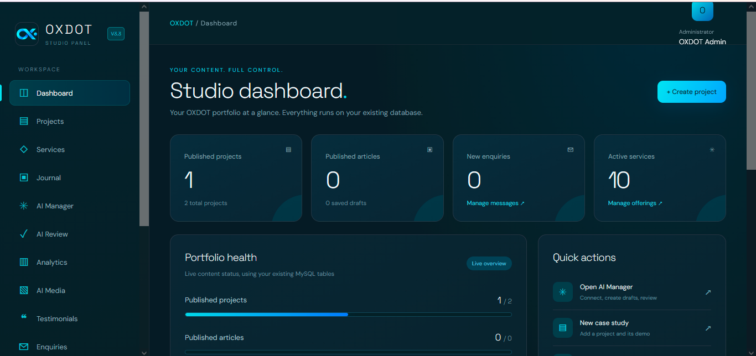The image size is (756, 356).
Task: Click the '0 saved drafts' text
Action: [346, 203]
